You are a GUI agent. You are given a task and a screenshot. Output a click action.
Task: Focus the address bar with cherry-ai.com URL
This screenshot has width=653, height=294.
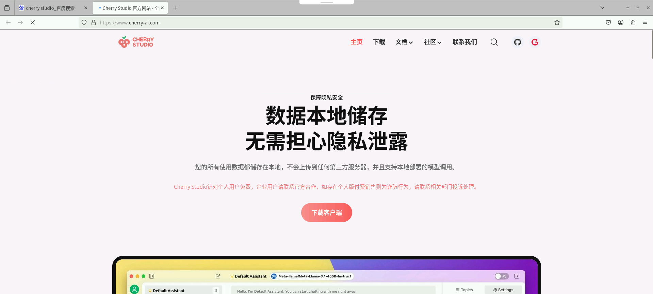(320, 22)
